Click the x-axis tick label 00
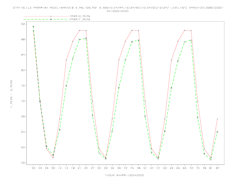Image resolution: width=237 pixels, height=183 pixels. point(34,168)
